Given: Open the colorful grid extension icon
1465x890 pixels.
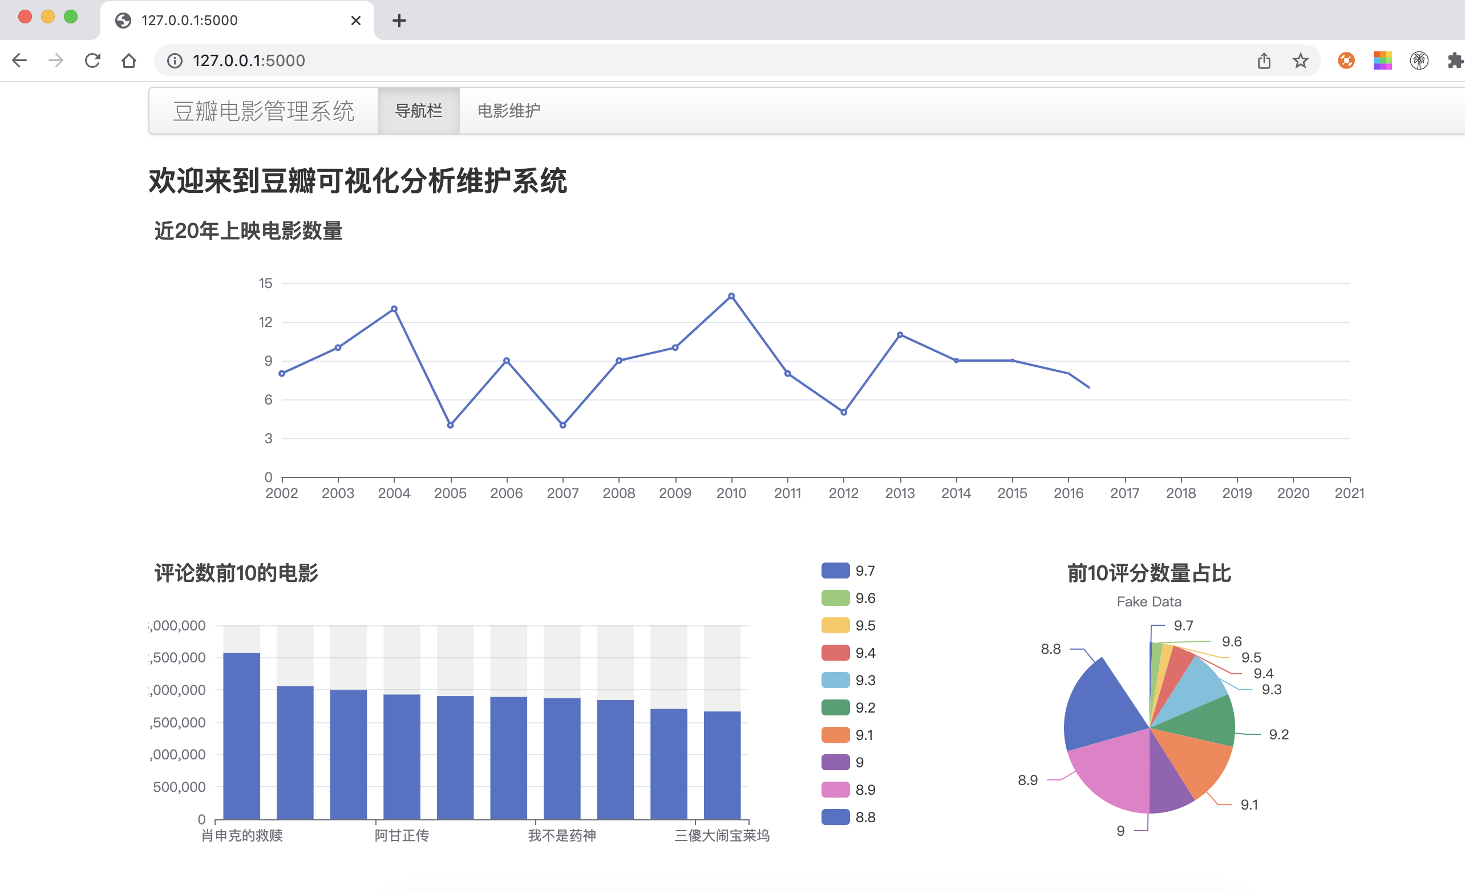Looking at the screenshot, I should click(1382, 60).
